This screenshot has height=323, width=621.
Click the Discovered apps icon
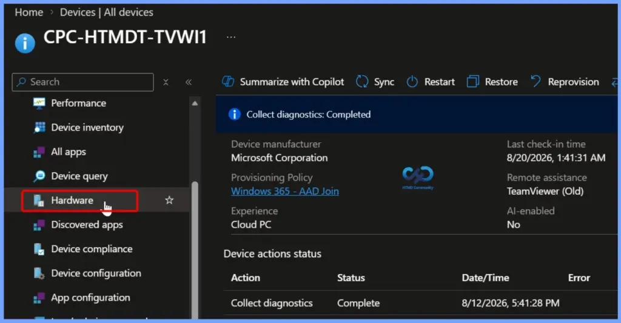(39, 225)
